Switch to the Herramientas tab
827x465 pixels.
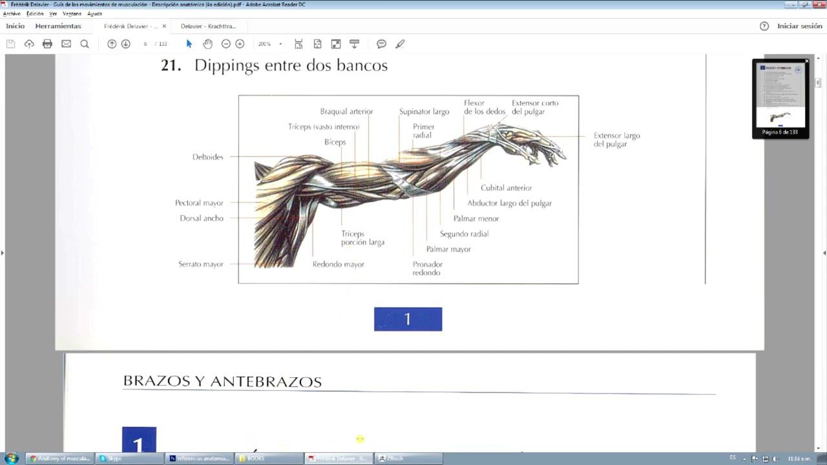tap(58, 26)
